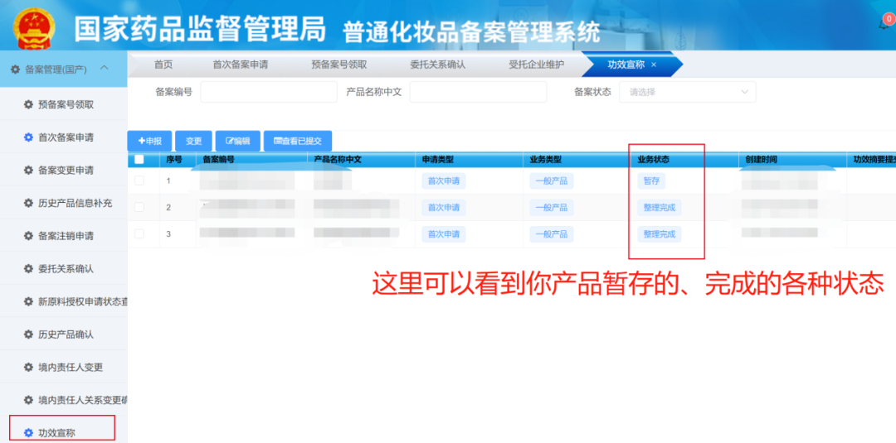Click 整理完成 status in row 2

[659, 208]
